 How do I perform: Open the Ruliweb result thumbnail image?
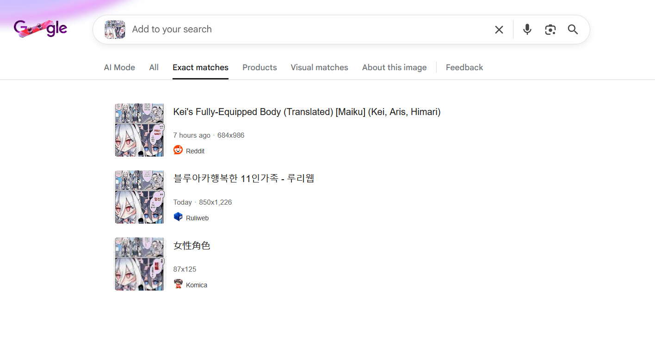pyautogui.click(x=139, y=197)
